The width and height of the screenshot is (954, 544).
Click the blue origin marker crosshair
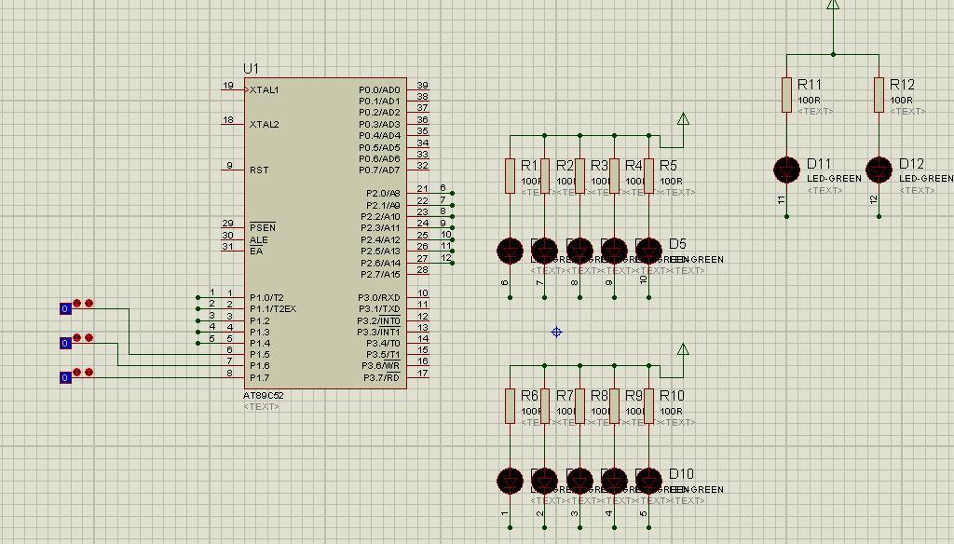556,333
